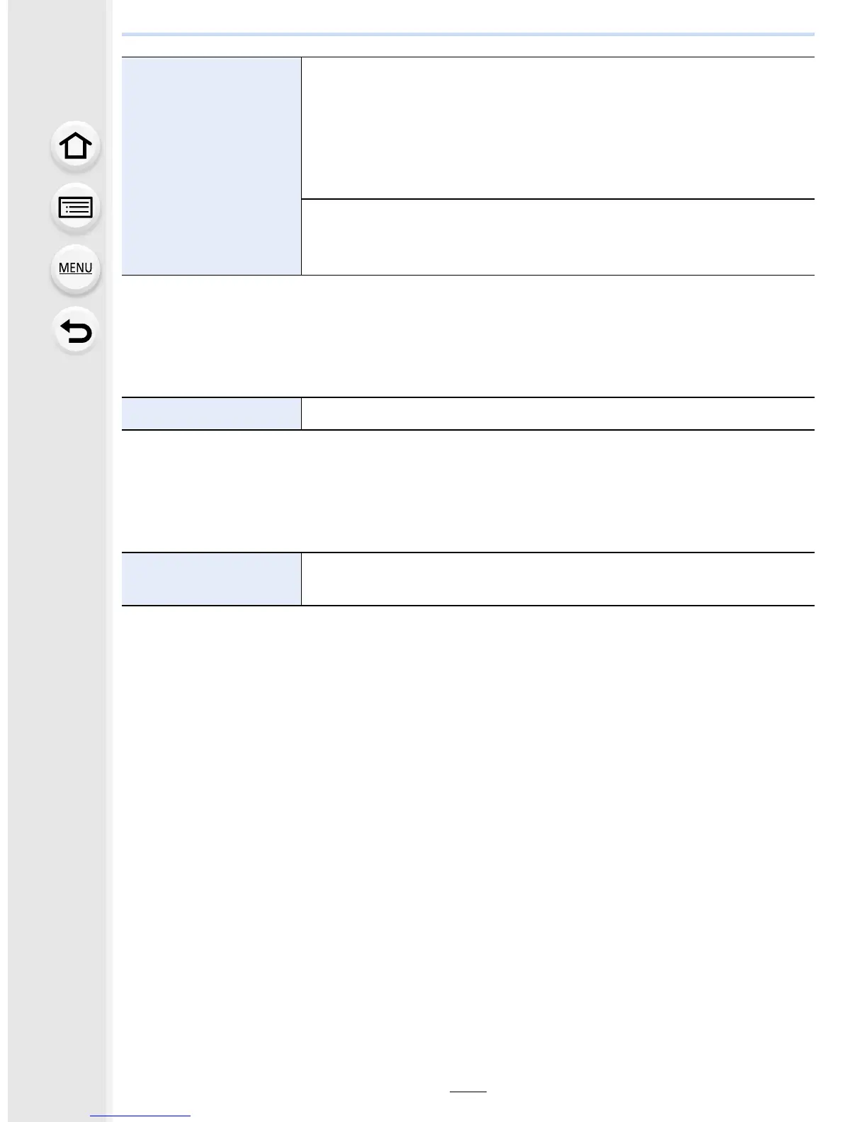
Task: Open the MENU list icon
Action: coord(75,268)
